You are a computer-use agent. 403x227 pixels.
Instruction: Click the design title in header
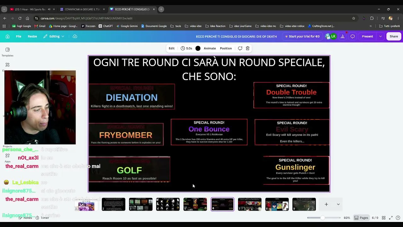(236, 36)
